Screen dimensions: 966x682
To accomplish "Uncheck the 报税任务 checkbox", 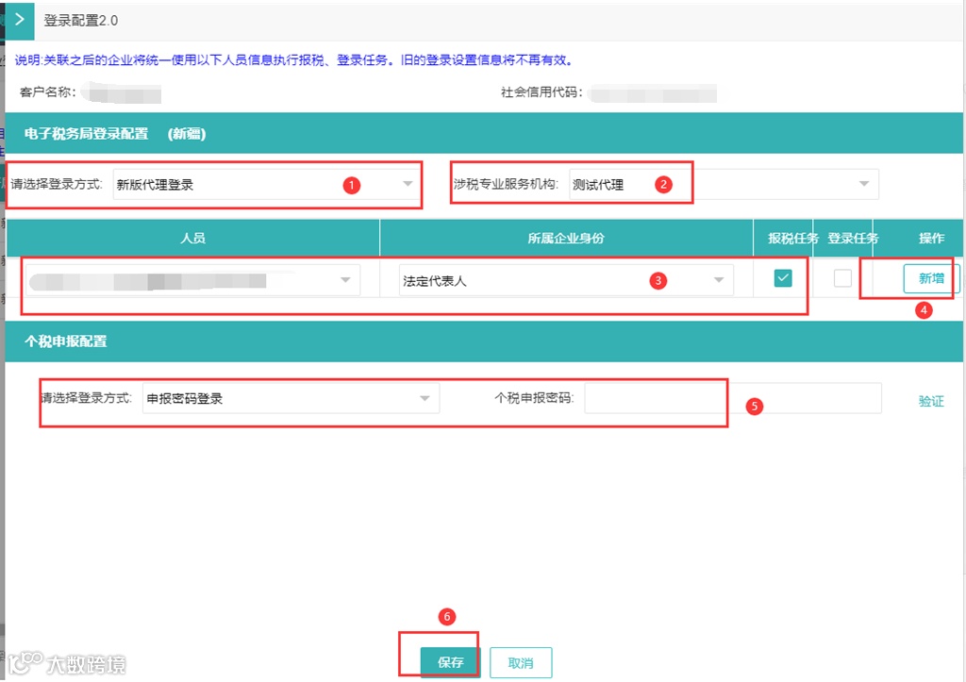I will pos(782,278).
